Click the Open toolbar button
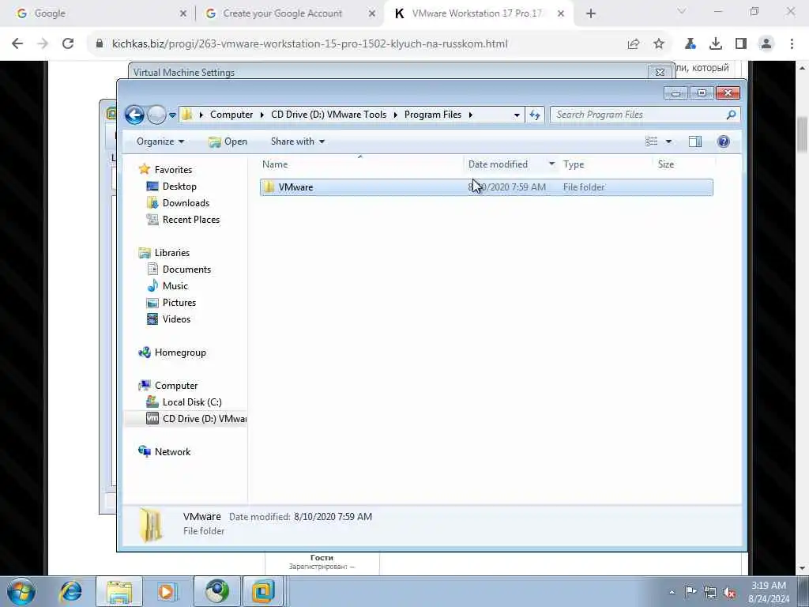 pos(228,141)
